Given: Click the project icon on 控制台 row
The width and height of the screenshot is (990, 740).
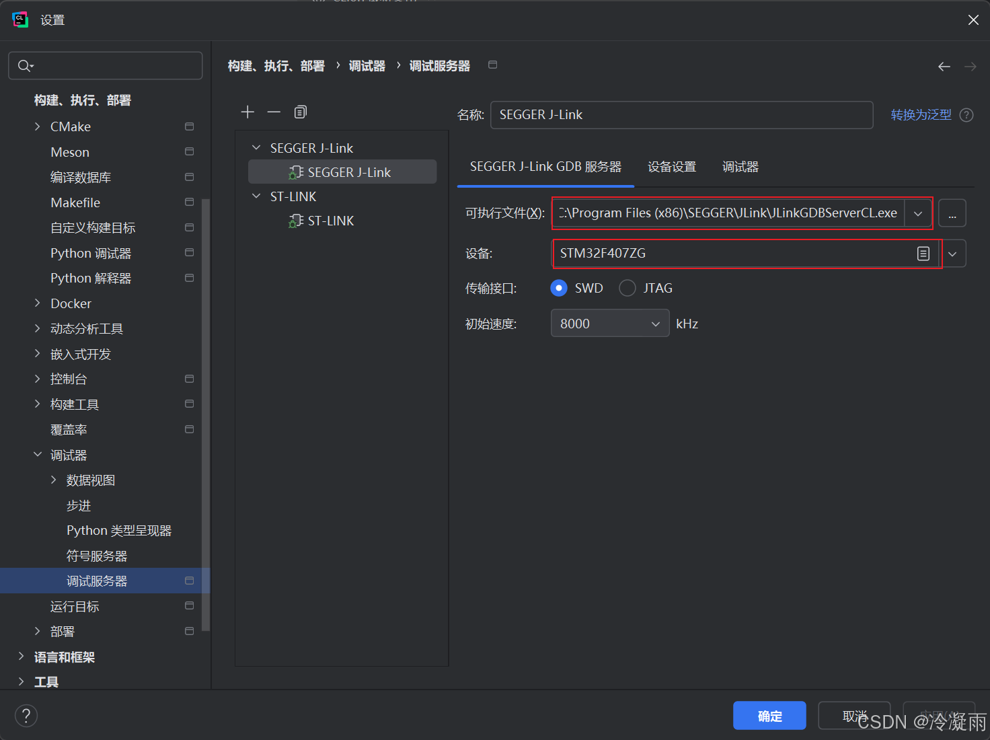Looking at the screenshot, I should 189,379.
